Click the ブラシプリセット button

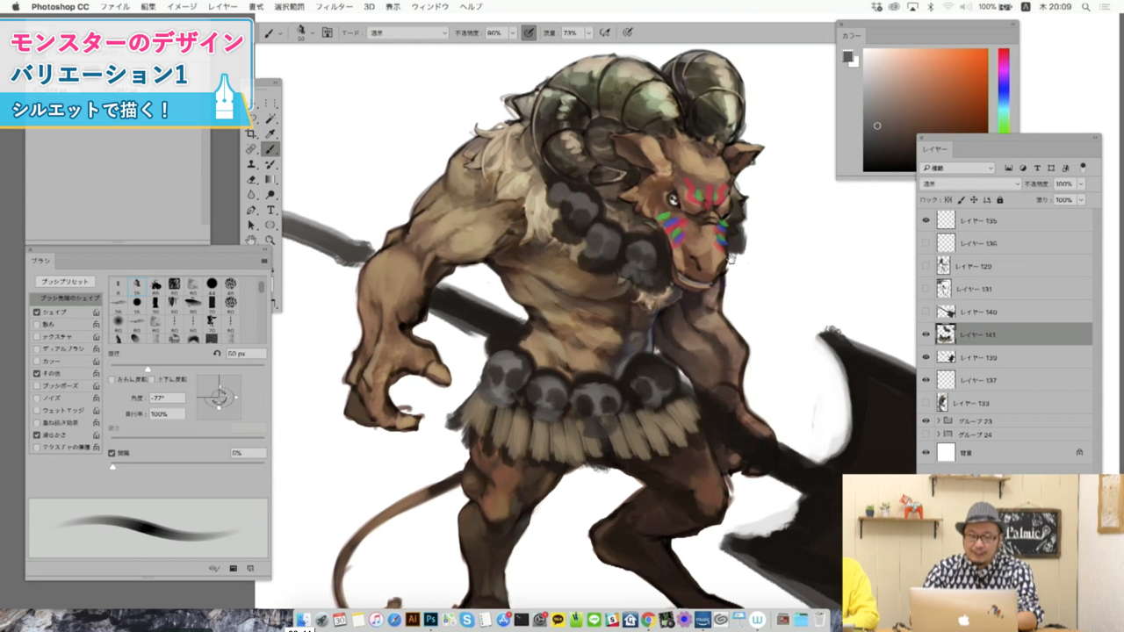[x=66, y=282]
